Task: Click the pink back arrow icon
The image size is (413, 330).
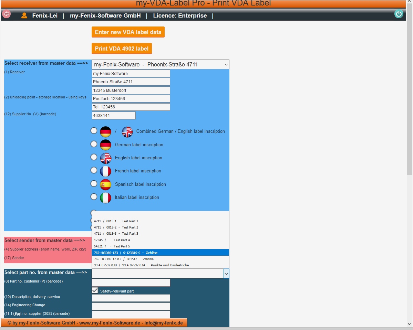Action: coord(6,14)
